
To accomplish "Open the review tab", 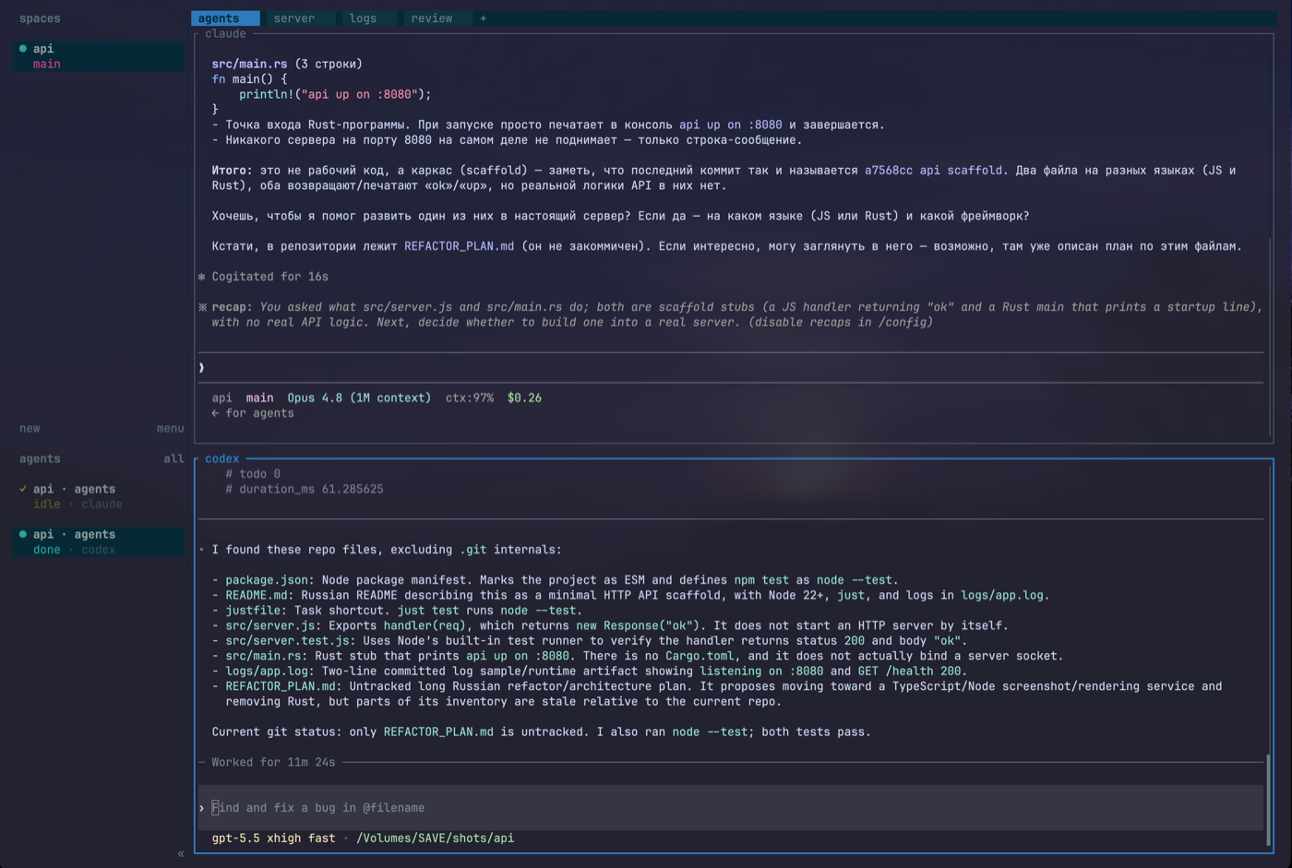I will [x=432, y=18].
